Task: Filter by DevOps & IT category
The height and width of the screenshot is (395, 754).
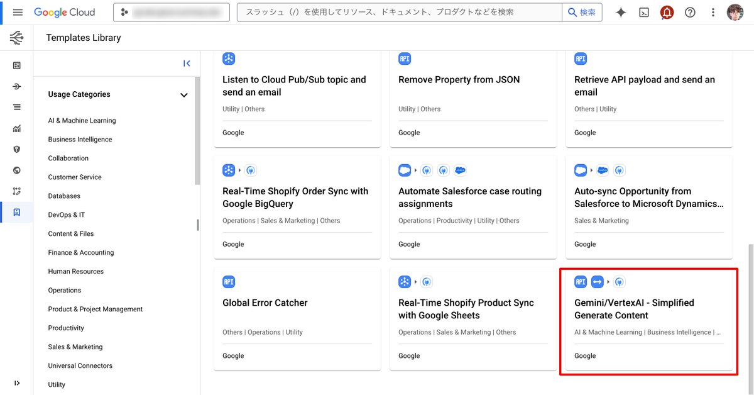Action: (x=66, y=215)
